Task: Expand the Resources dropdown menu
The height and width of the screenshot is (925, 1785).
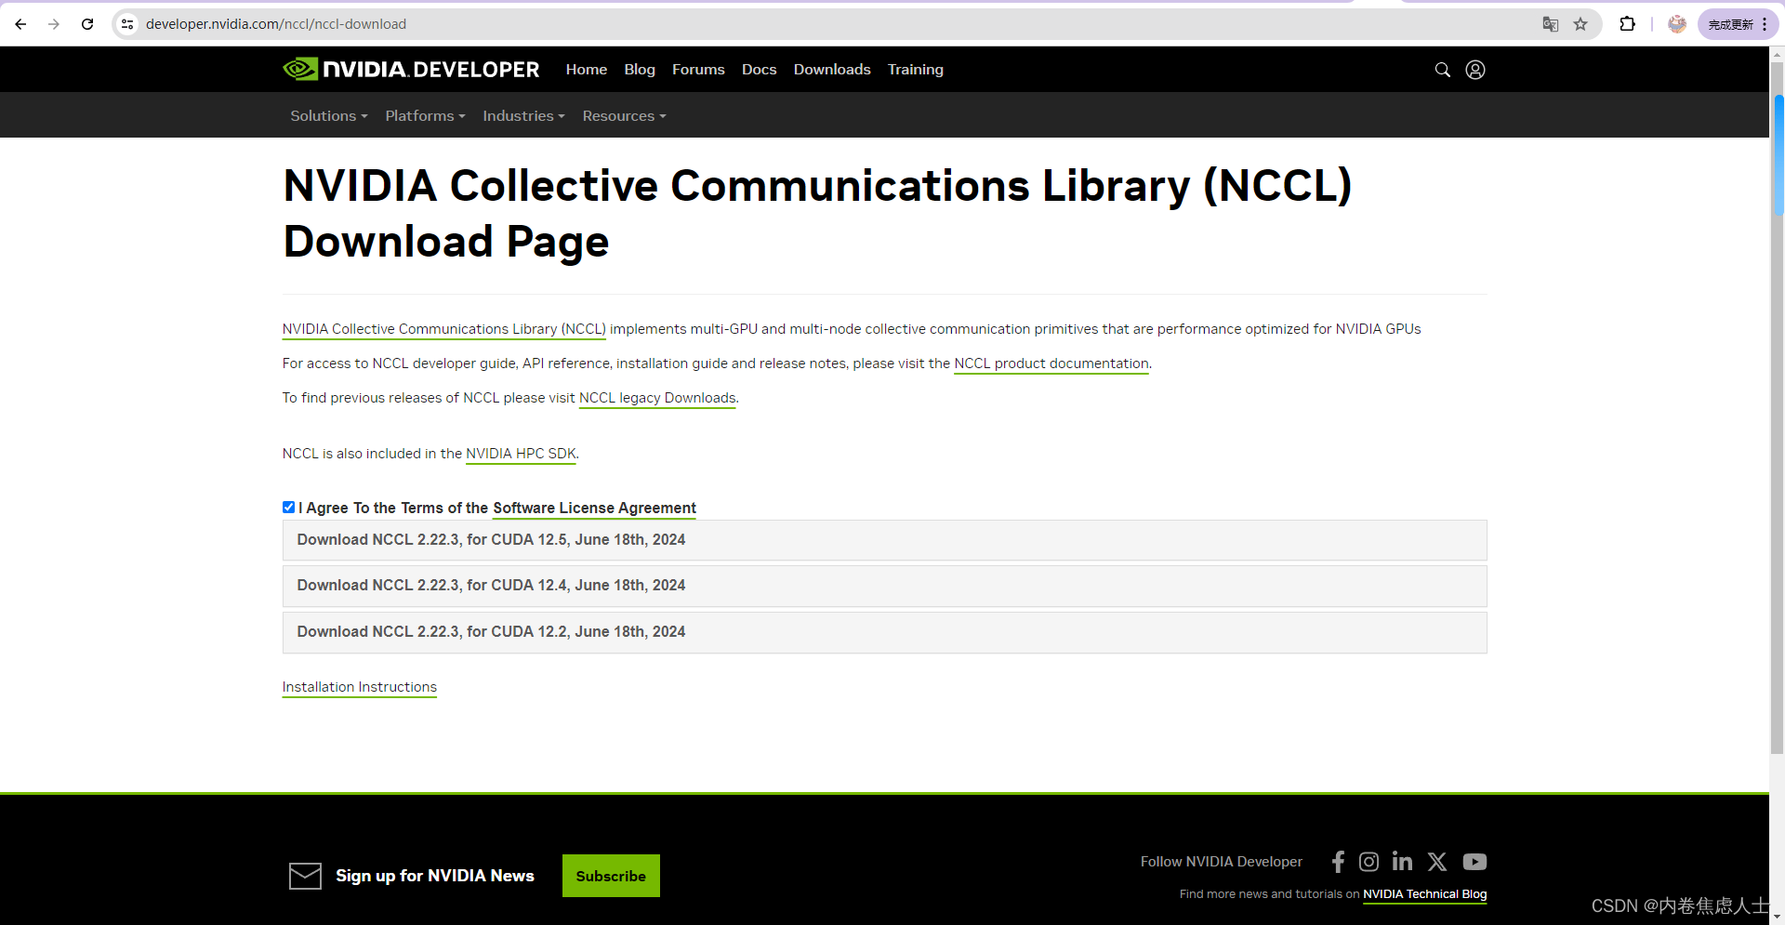Action: click(624, 116)
